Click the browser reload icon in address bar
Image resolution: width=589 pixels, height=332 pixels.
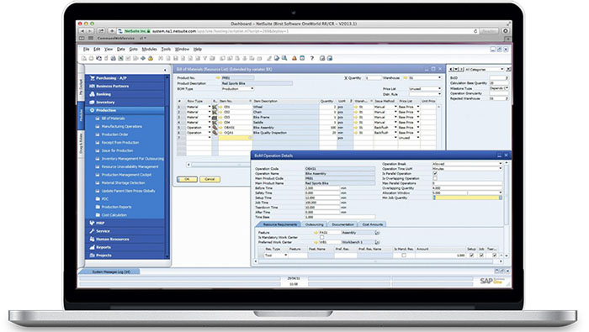475,31
